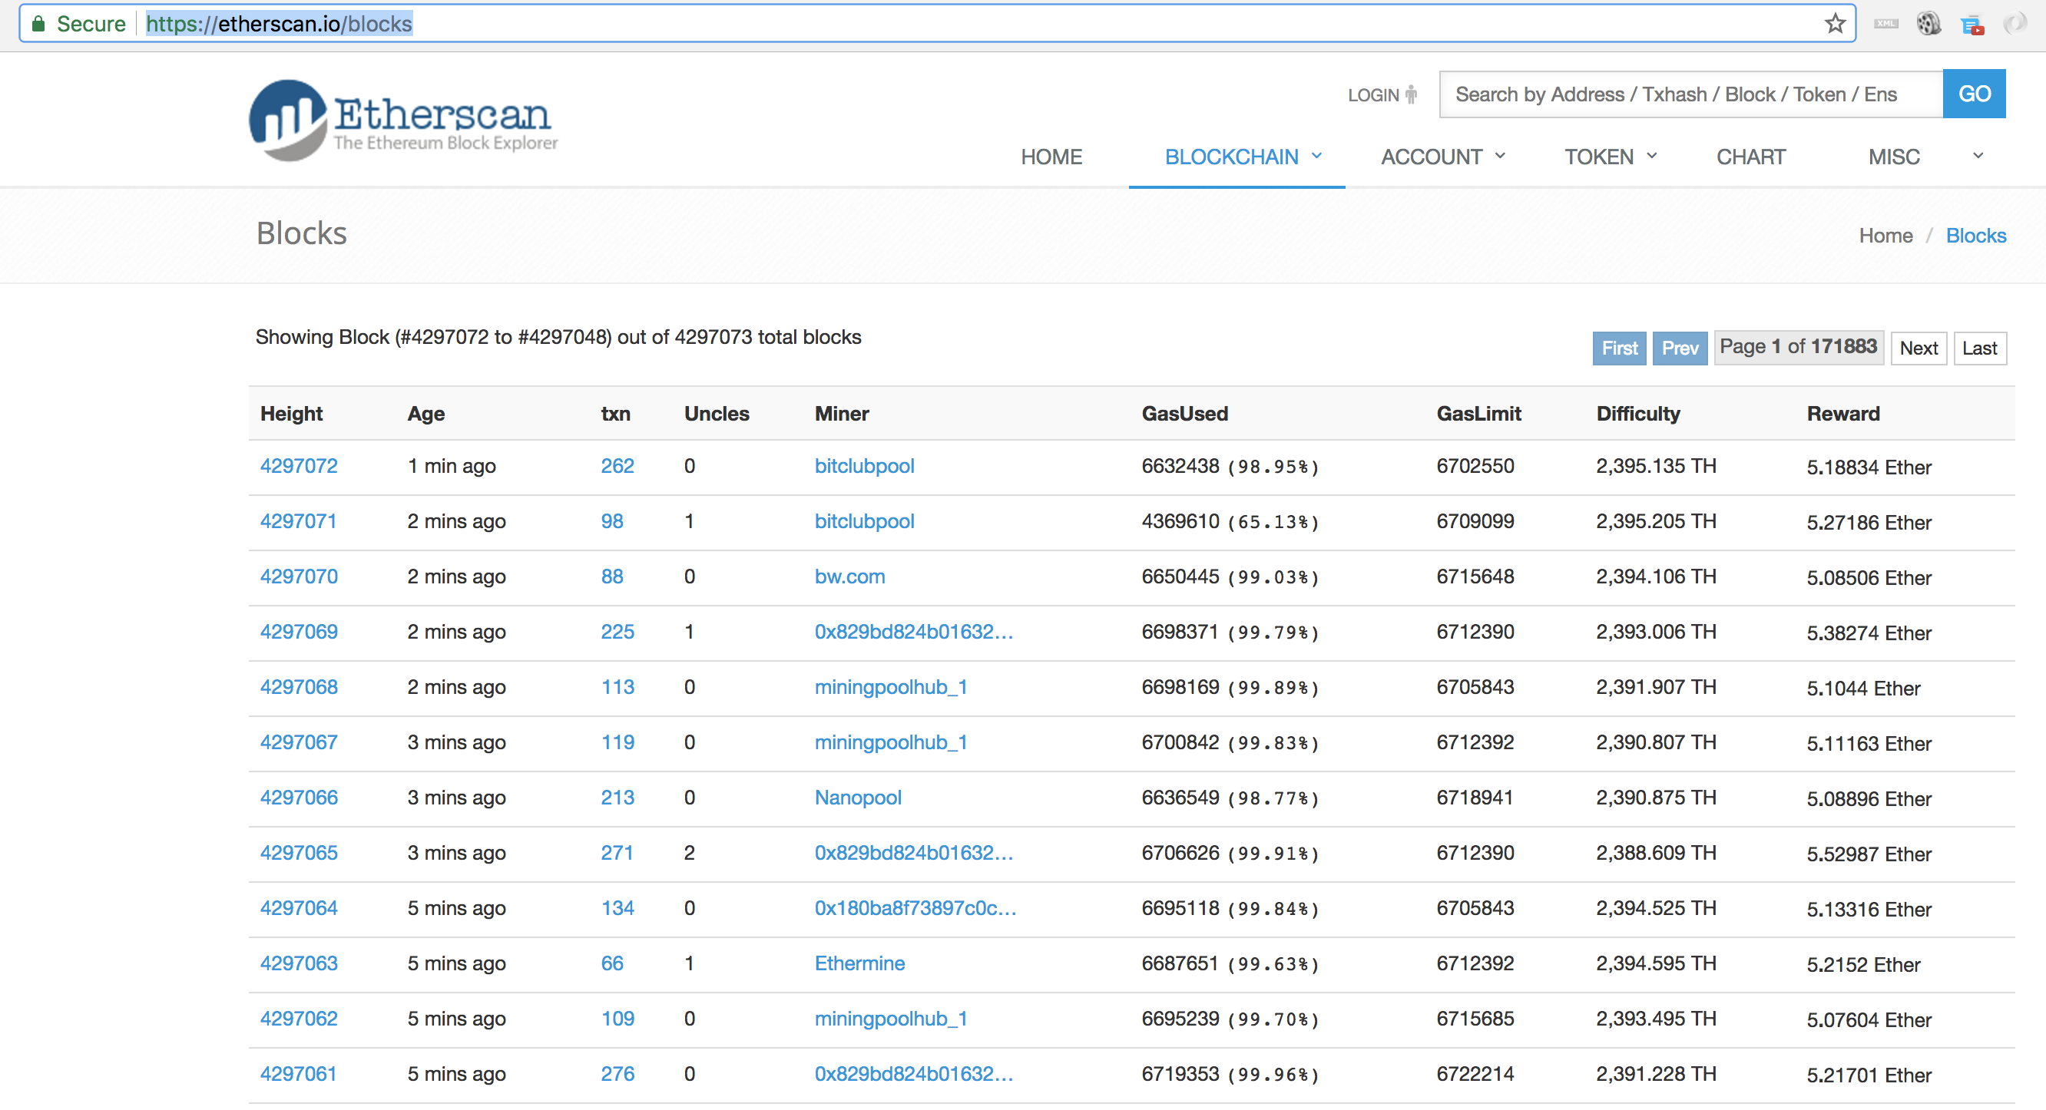This screenshot has width=2046, height=1110.
Task: Open block height 4297071
Action: (299, 522)
